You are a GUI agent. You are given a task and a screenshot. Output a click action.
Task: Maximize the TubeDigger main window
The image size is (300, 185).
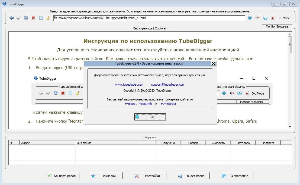point(285,4)
